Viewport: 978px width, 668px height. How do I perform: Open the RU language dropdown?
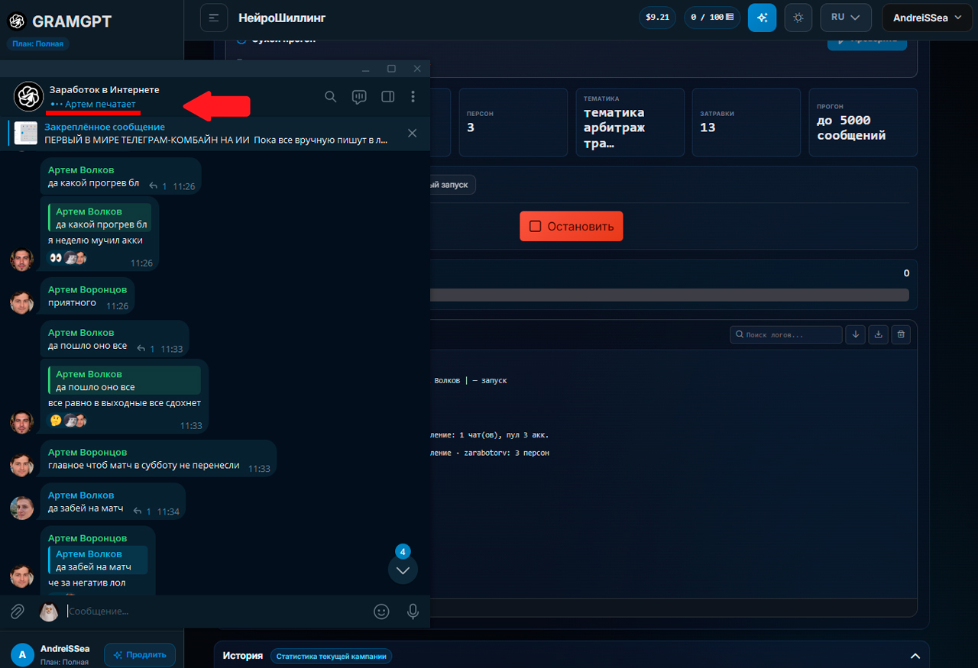click(846, 18)
